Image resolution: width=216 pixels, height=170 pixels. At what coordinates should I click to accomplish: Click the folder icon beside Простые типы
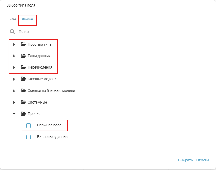pyautogui.click(x=23, y=44)
